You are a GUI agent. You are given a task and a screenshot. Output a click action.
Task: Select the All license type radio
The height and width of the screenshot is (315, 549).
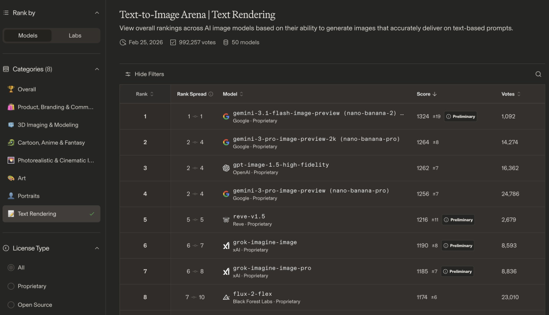11,268
